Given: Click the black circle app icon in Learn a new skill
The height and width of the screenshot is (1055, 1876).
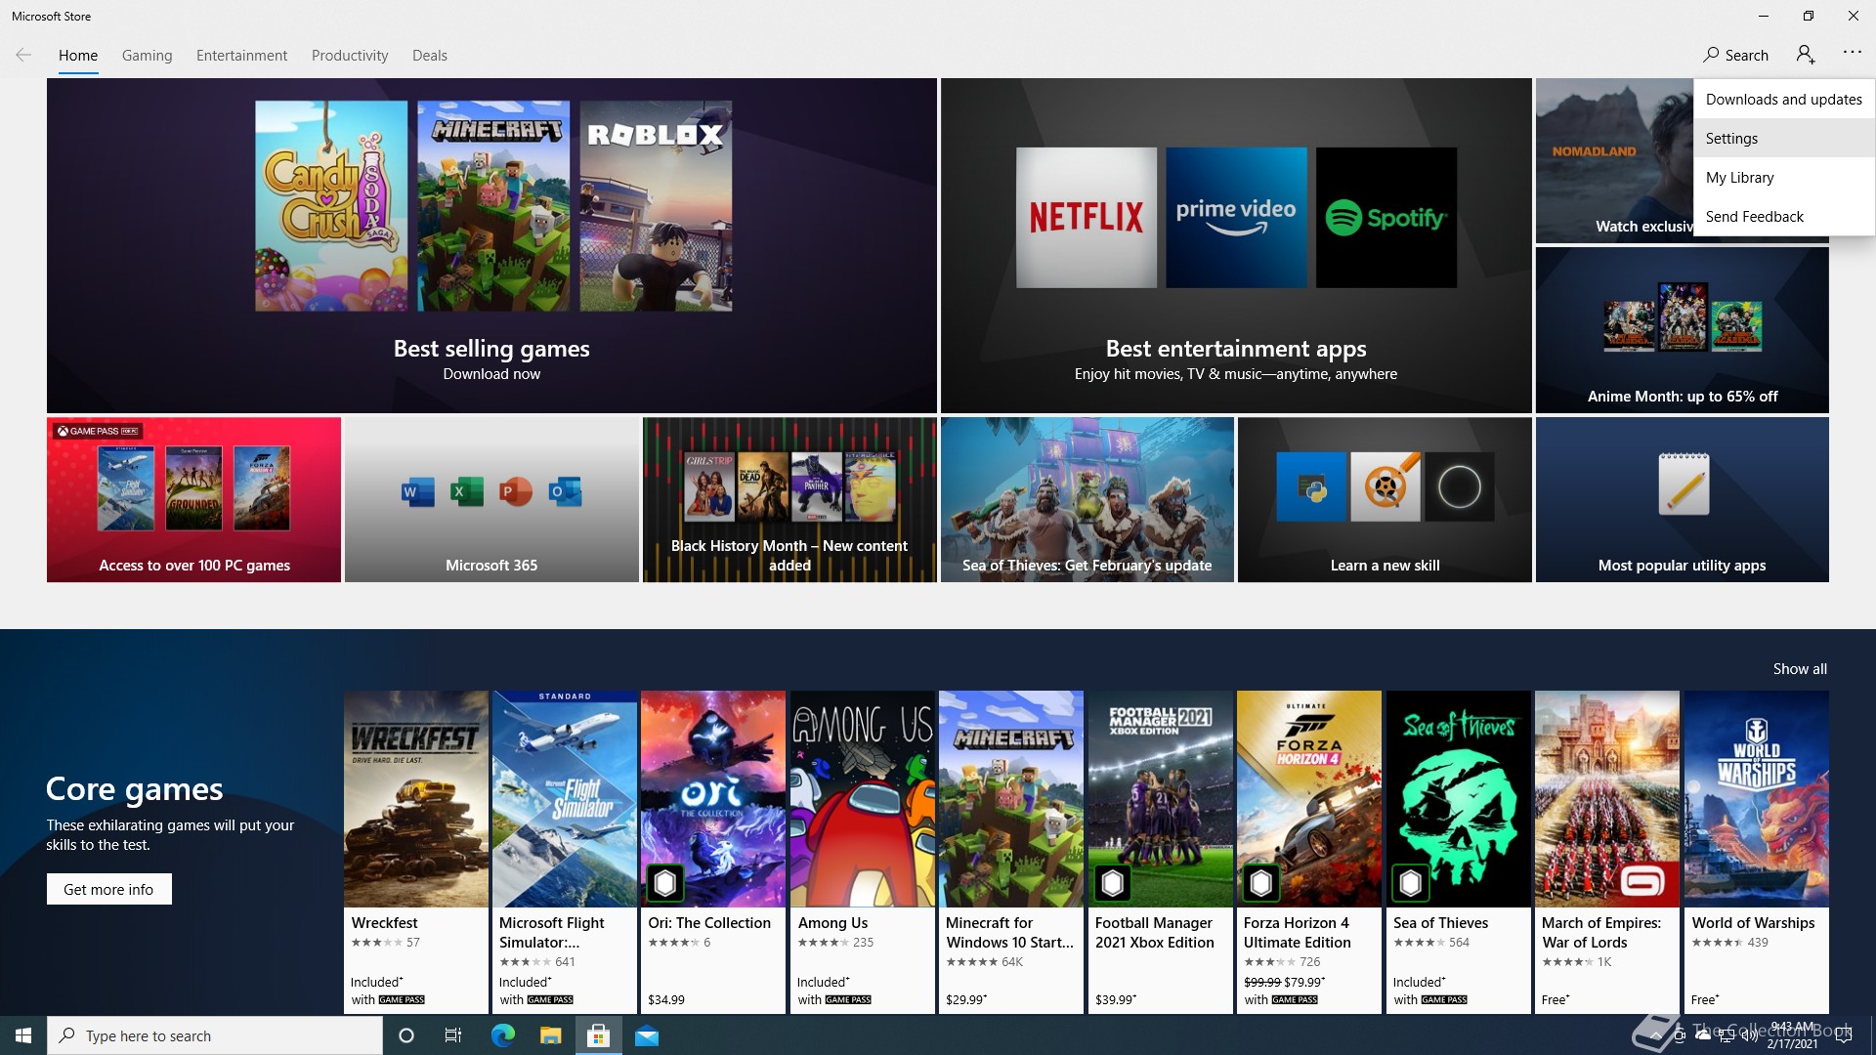Looking at the screenshot, I should click(x=1459, y=486).
